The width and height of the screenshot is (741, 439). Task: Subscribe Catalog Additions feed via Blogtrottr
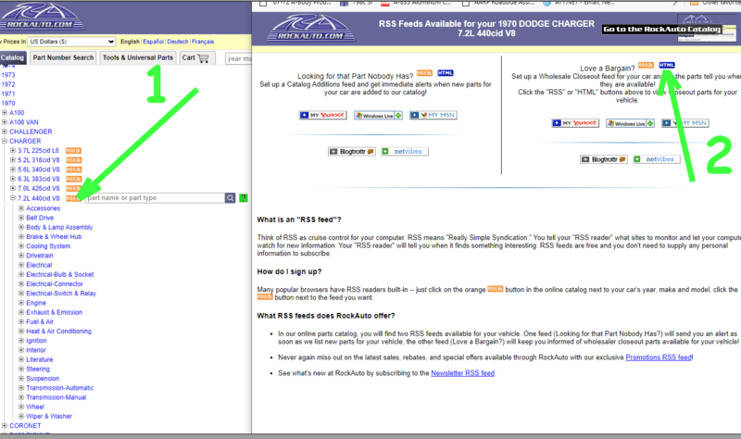click(x=352, y=151)
